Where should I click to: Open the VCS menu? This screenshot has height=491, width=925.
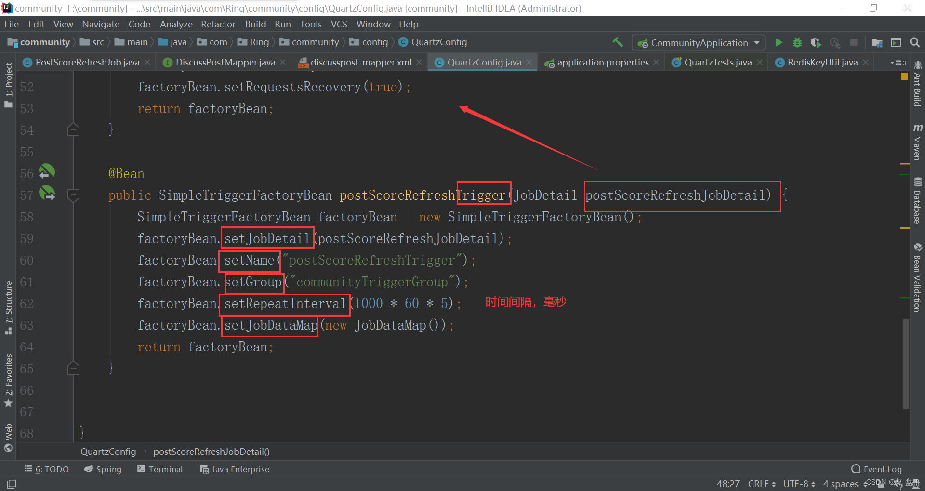click(x=339, y=24)
